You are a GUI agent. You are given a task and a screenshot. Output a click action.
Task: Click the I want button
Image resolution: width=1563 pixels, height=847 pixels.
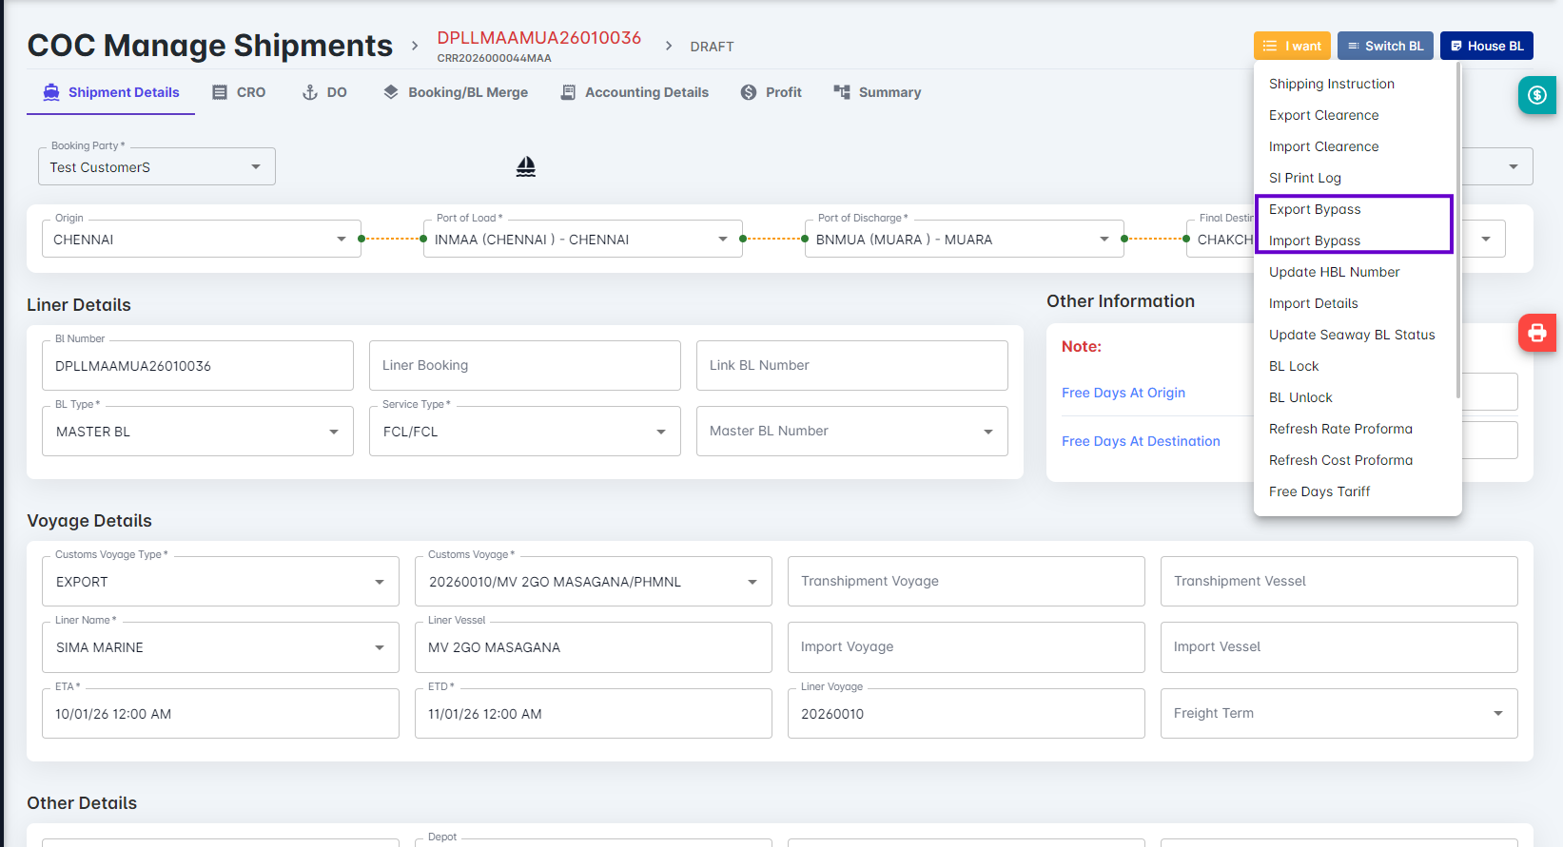click(1291, 46)
